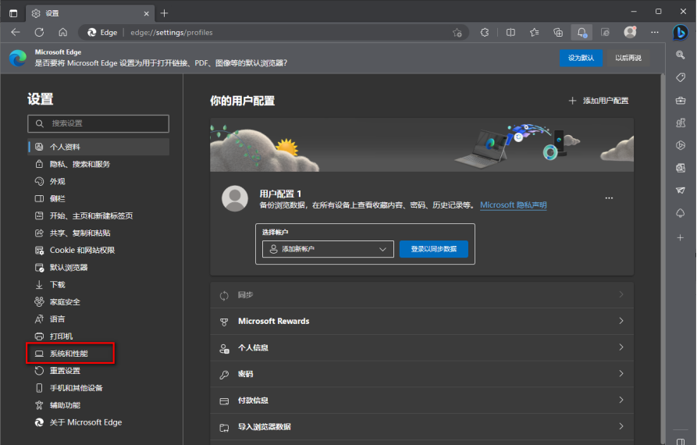Open sidebar tools briefcase icon
The image size is (697, 445).
(x=680, y=101)
